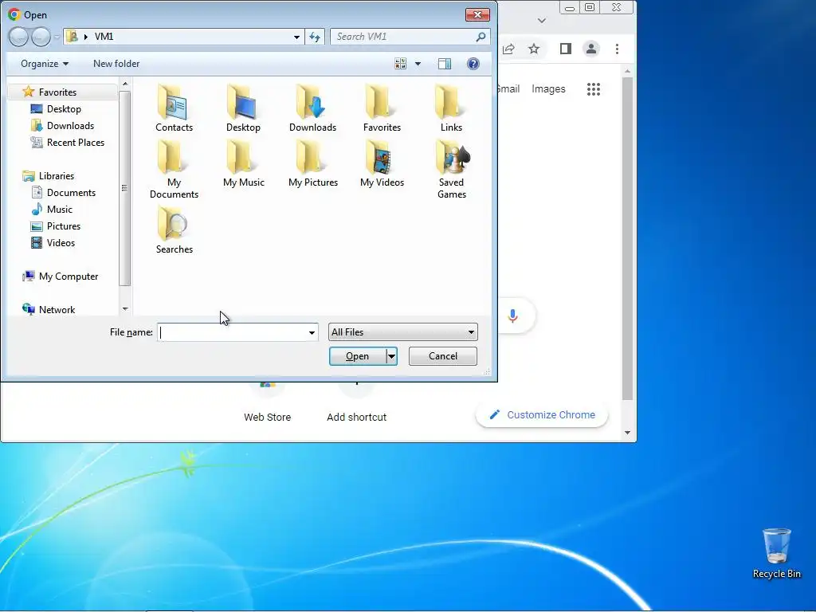The image size is (816, 612).
Task: Open Chrome's side panel icon
Action: (x=566, y=49)
